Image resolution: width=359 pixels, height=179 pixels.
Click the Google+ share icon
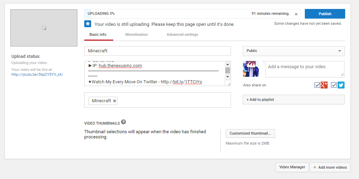[x=324, y=85]
